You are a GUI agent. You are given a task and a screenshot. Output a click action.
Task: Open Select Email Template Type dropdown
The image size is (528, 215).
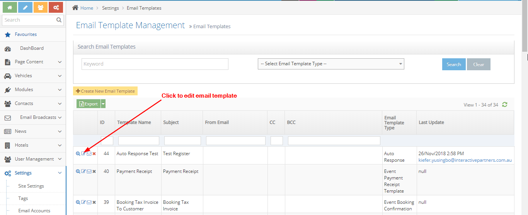pos(331,64)
